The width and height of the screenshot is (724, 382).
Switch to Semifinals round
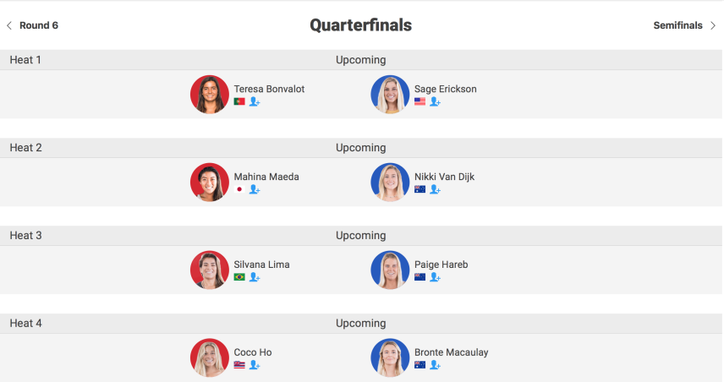click(x=677, y=25)
